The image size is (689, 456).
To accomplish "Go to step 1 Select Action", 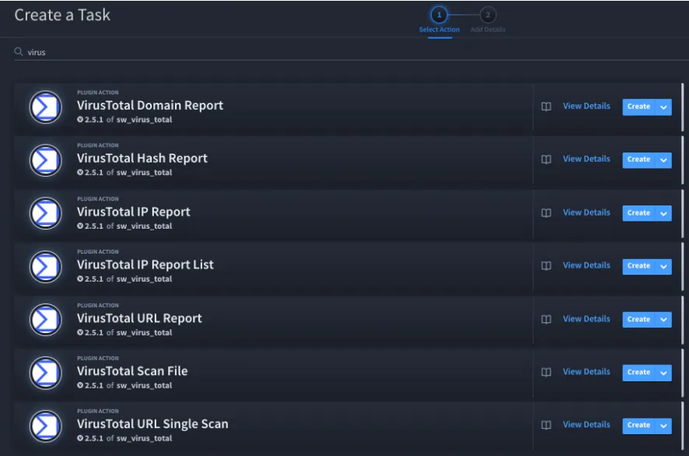I will point(439,20).
